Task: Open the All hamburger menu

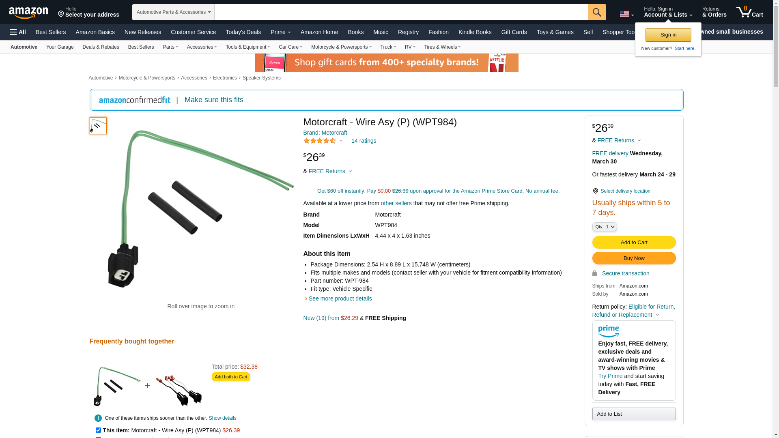Action: pos(18,32)
